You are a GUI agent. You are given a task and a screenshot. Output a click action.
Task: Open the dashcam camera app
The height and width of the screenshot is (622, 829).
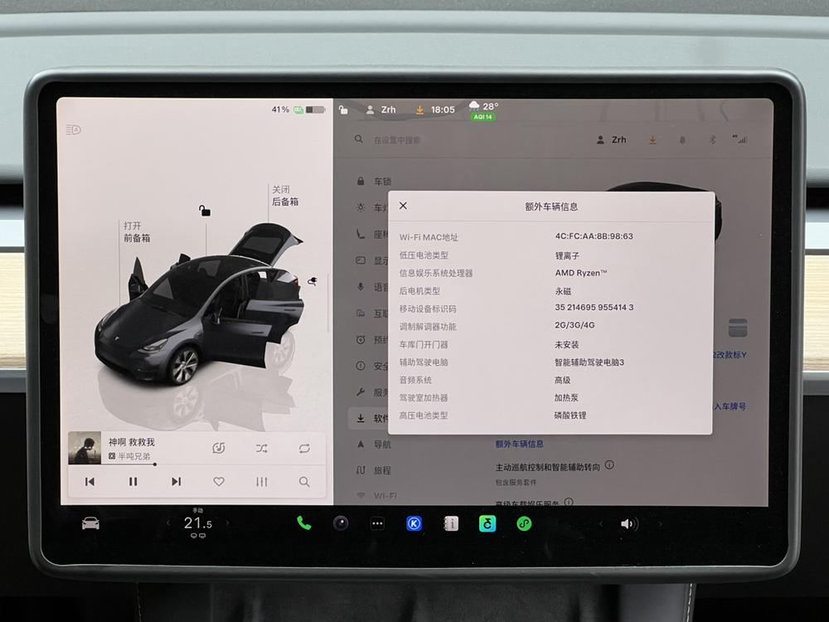coord(341,523)
